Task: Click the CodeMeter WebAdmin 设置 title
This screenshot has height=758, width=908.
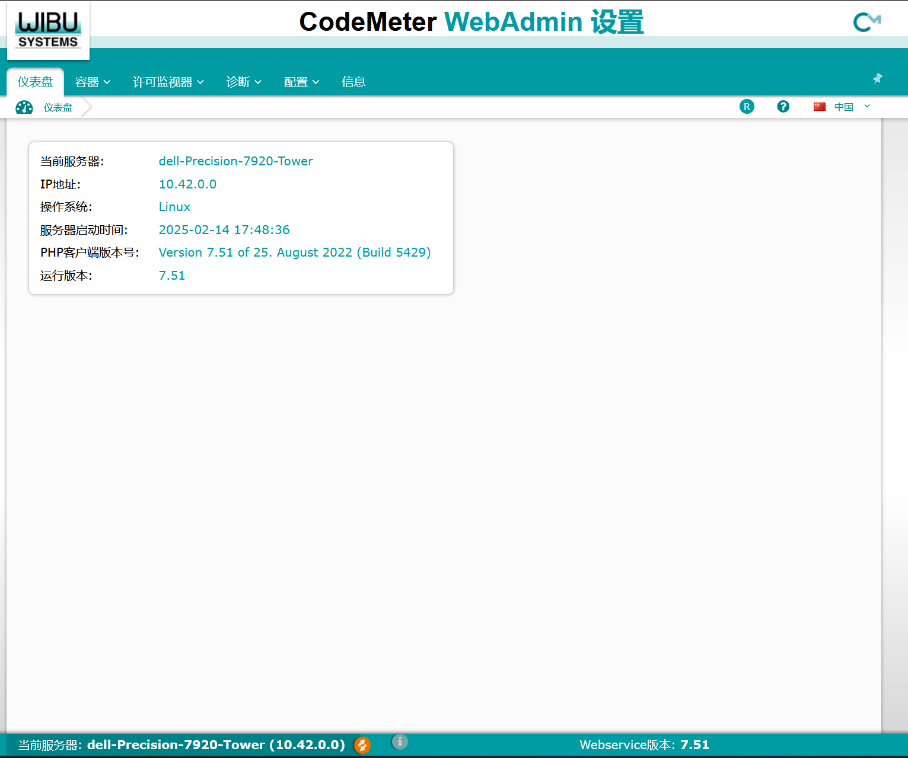Action: point(471,22)
